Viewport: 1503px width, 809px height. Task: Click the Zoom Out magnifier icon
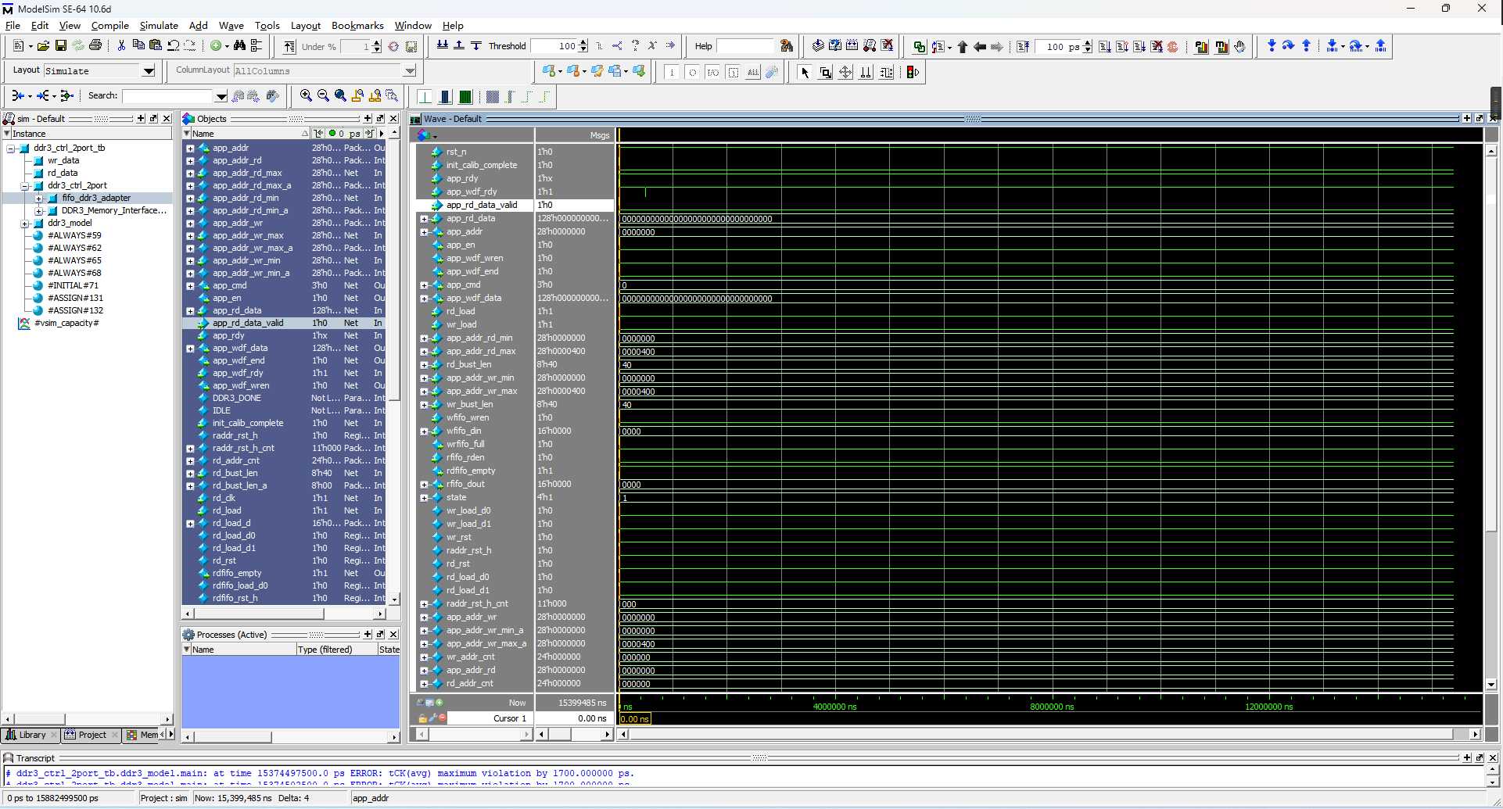[323, 95]
